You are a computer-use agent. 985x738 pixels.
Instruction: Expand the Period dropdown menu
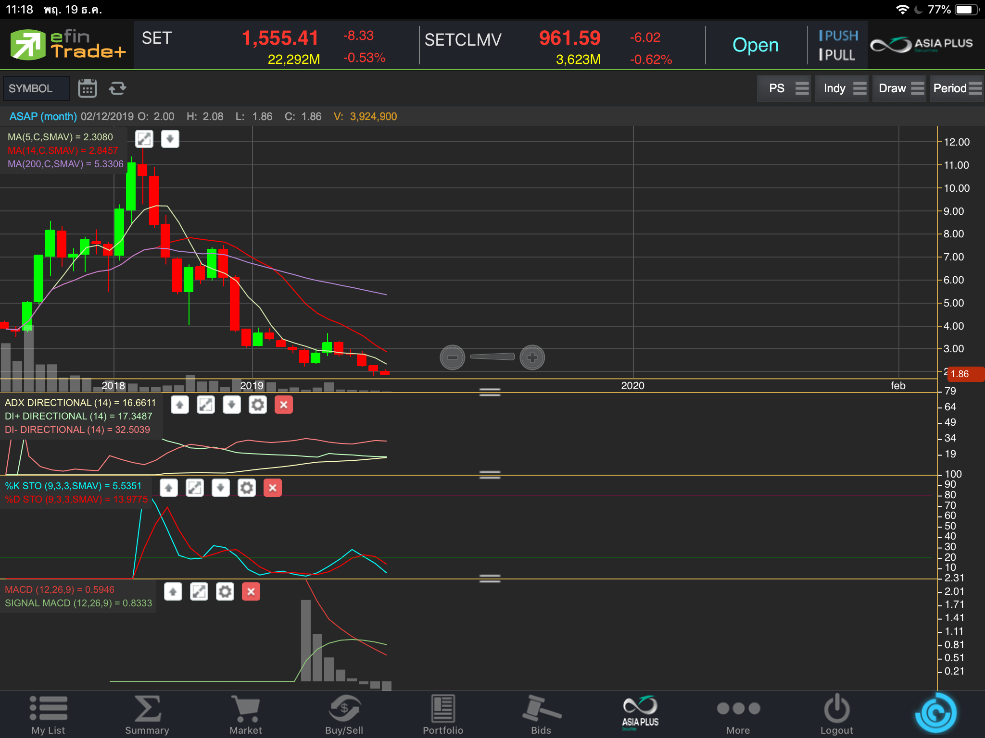(956, 88)
